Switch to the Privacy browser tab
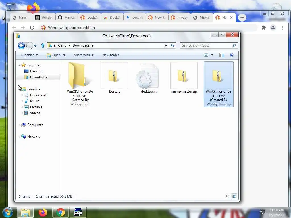The width and height of the screenshot is (291, 218). click(180, 18)
